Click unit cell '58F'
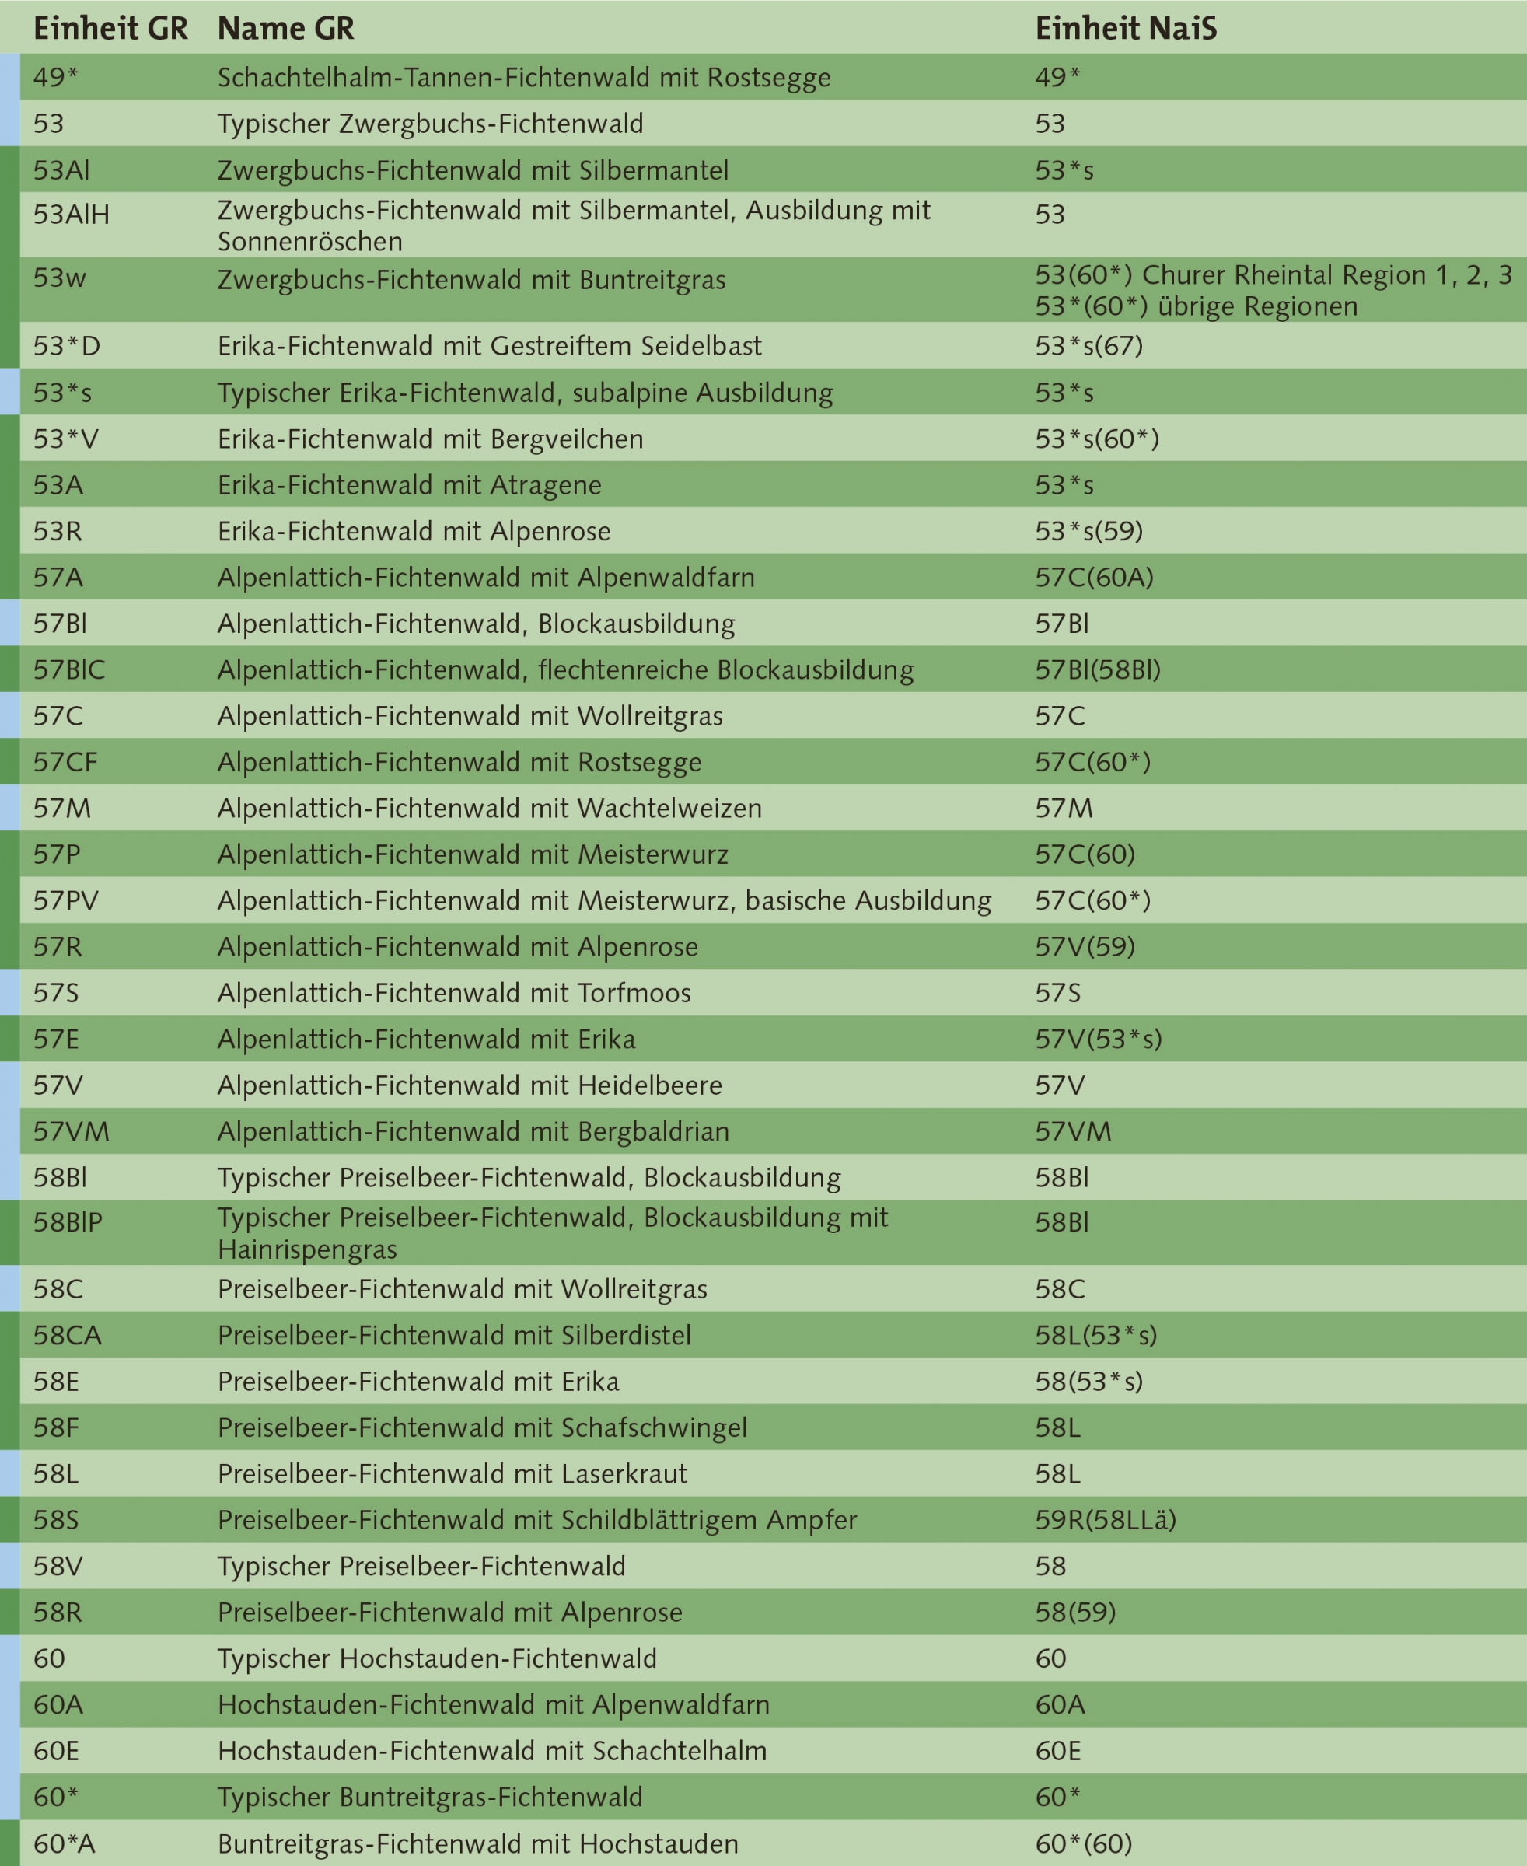This screenshot has width=1527, height=1866. (56, 1427)
